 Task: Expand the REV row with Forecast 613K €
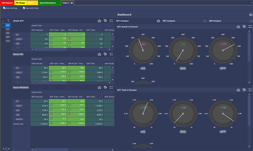[14, 106]
